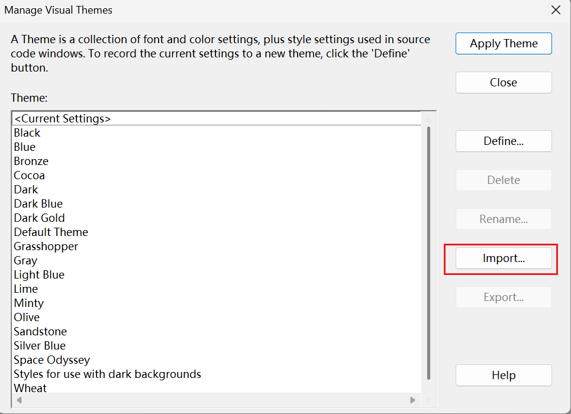Select <Current Settings> in the theme list
Viewport: 571px width, 414px height.
tap(217, 119)
